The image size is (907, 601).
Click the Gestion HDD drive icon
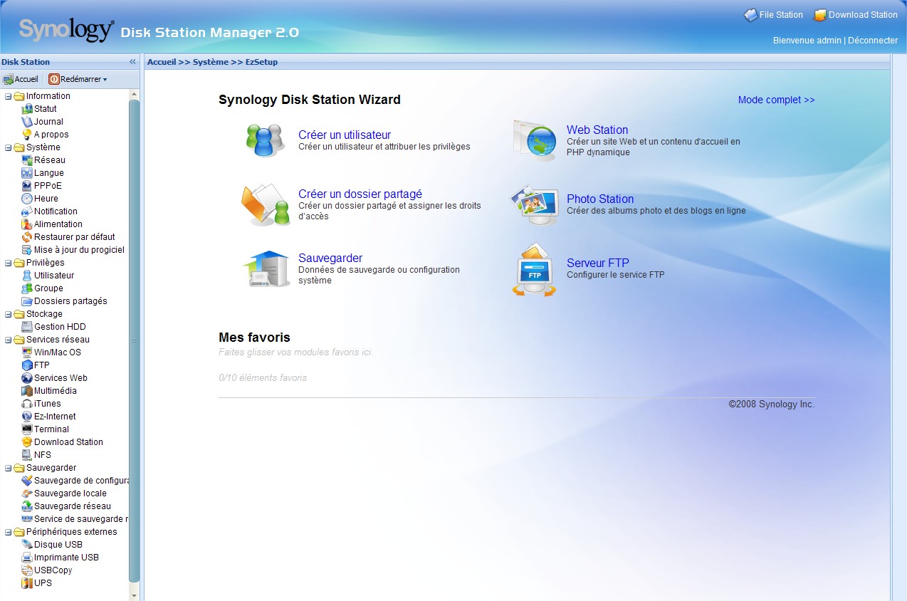pyautogui.click(x=27, y=327)
